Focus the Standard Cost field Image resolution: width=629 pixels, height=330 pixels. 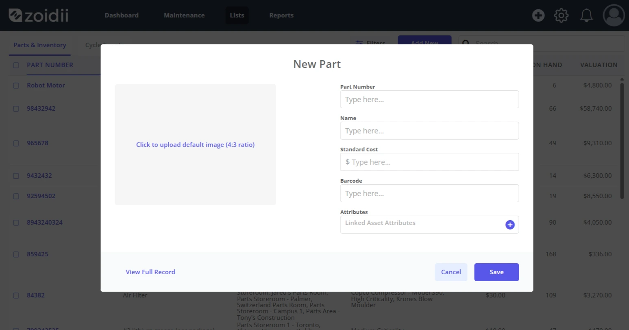click(429, 162)
